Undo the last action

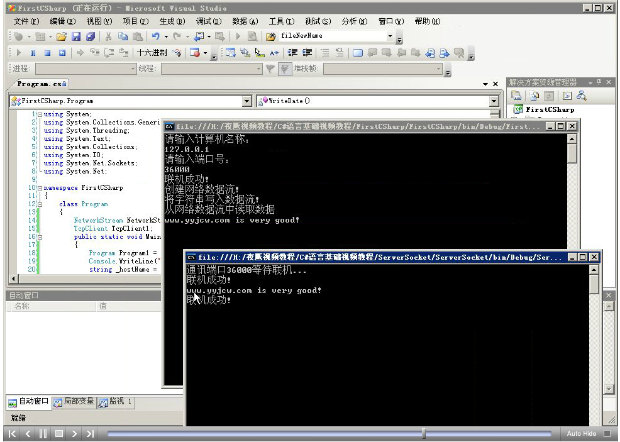click(156, 36)
